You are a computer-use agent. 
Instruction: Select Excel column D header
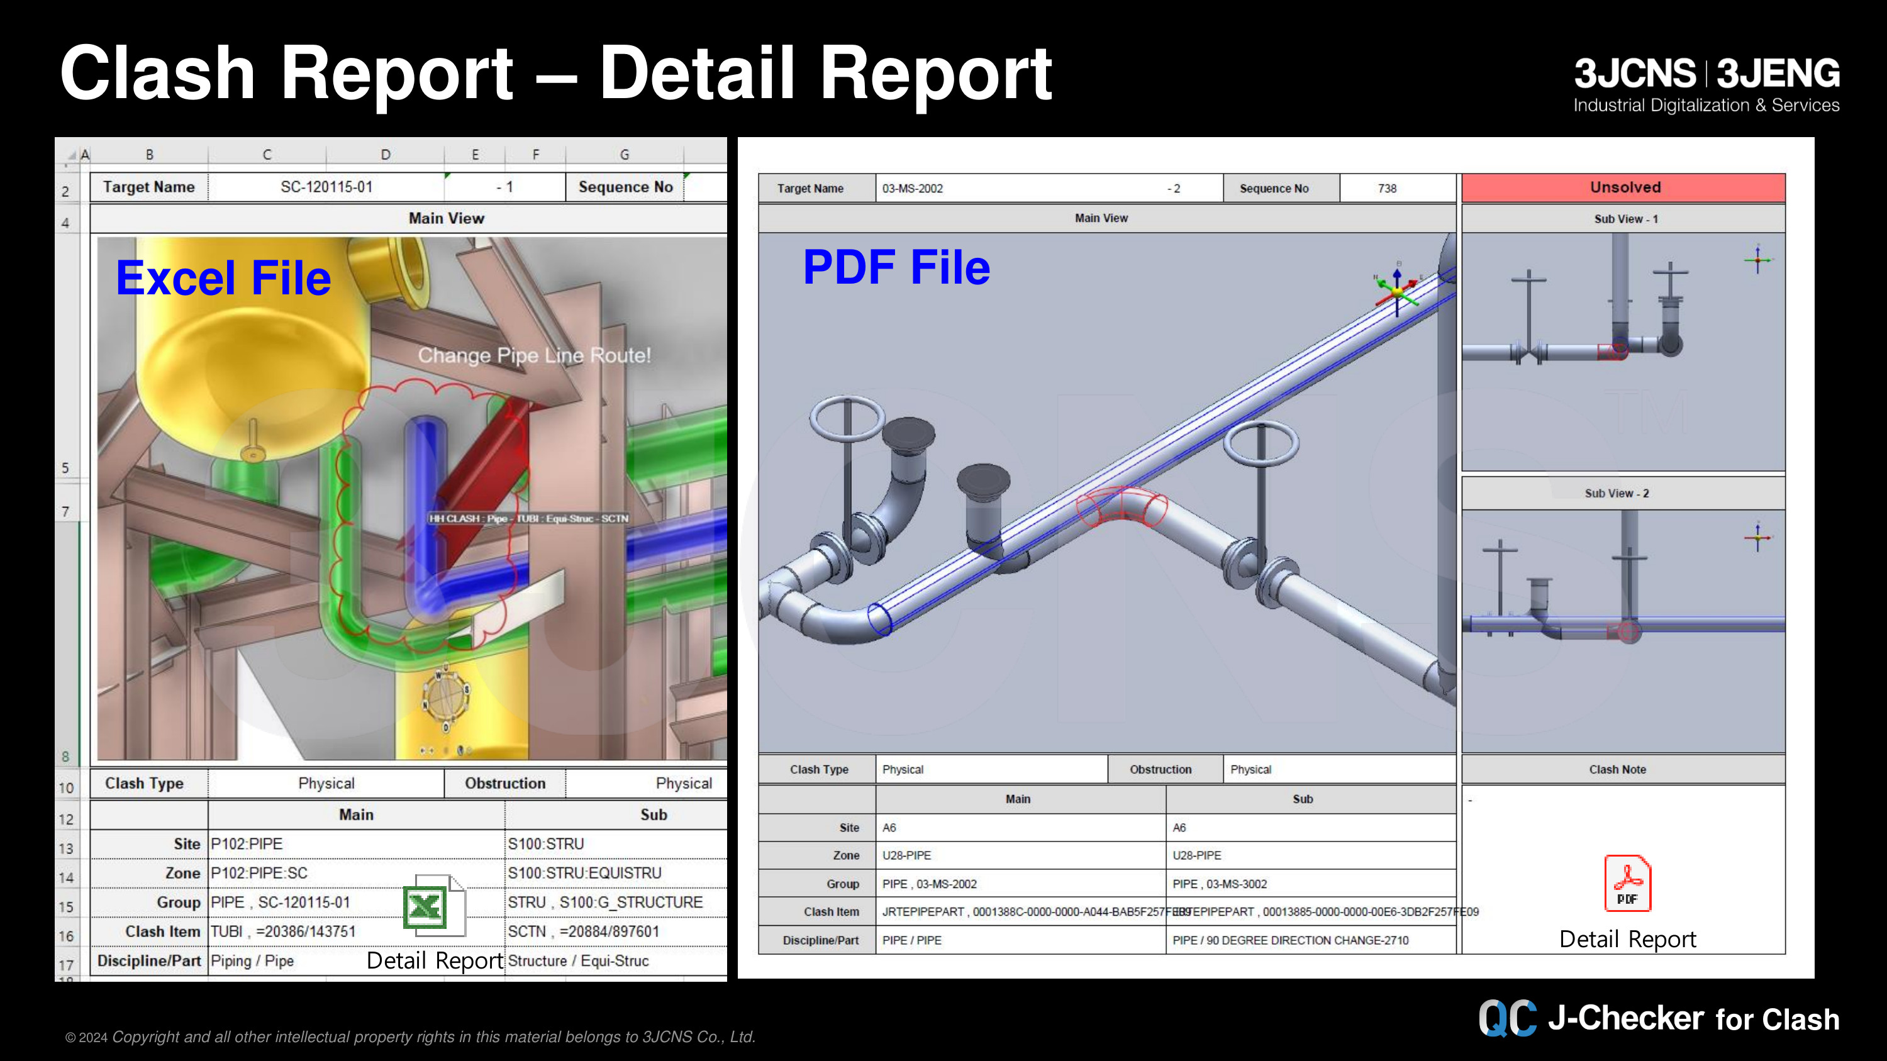click(386, 155)
